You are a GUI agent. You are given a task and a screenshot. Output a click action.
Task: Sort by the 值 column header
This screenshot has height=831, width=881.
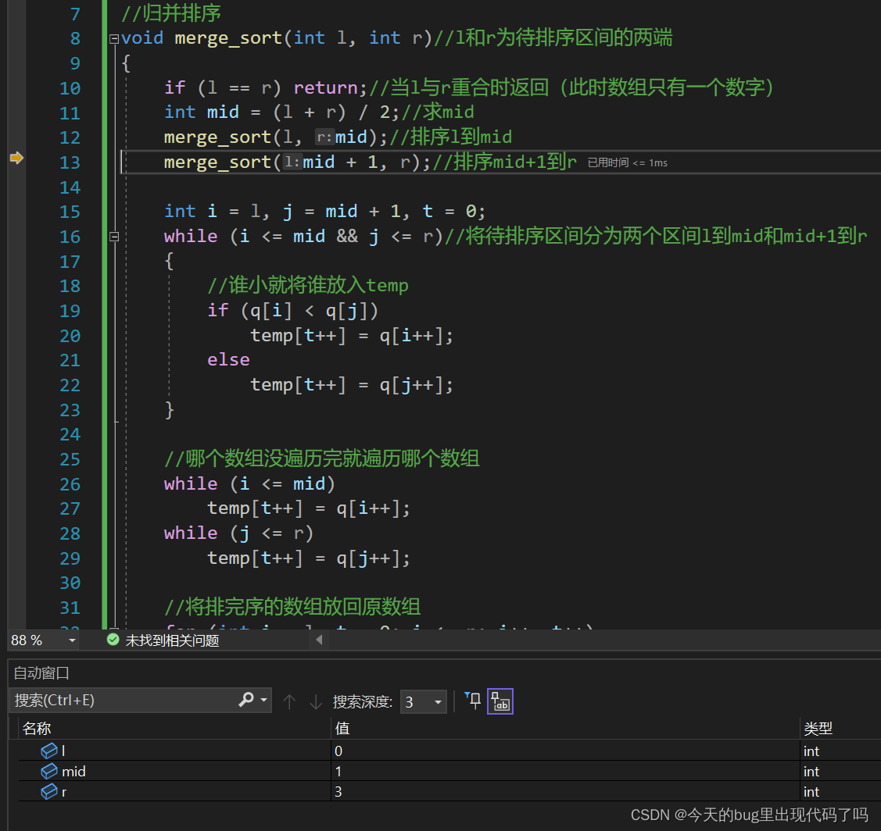click(564, 728)
